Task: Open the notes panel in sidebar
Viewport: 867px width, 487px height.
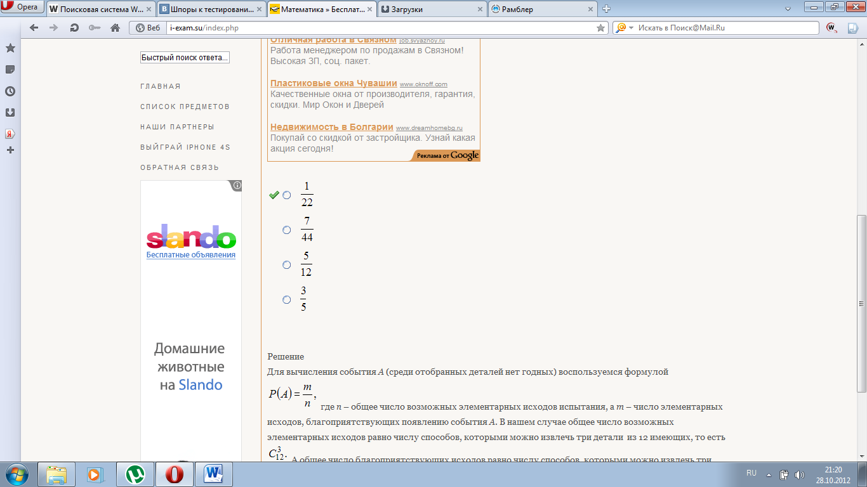Action: point(10,70)
